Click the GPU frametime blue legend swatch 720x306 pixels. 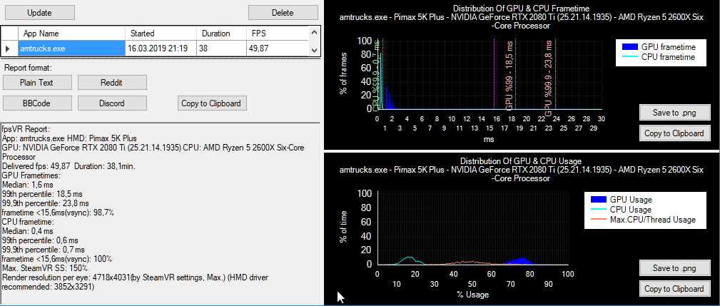click(x=629, y=47)
